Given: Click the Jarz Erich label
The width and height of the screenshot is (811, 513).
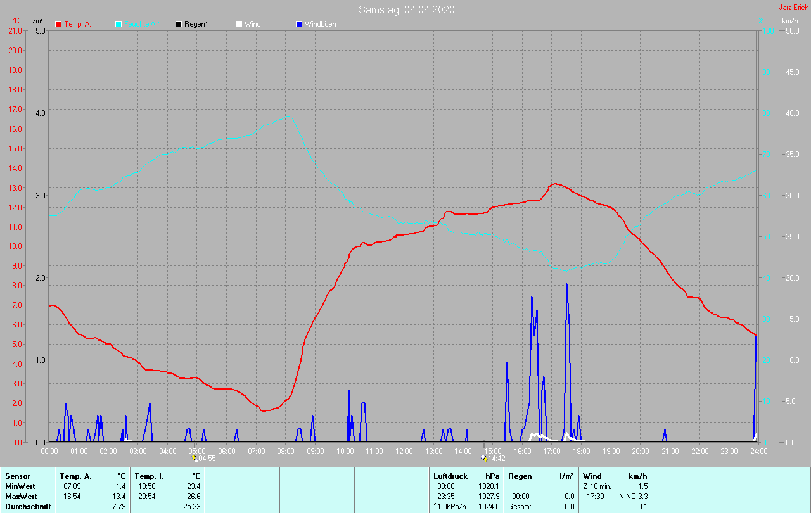Looking at the screenshot, I should click(793, 8).
